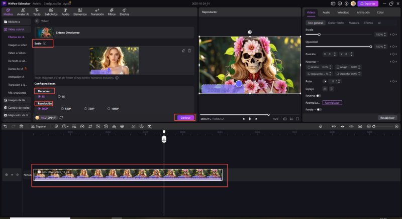Delete the uploaded image with trash icon
This screenshot has height=219, width=402.
(x=189, y=51)
